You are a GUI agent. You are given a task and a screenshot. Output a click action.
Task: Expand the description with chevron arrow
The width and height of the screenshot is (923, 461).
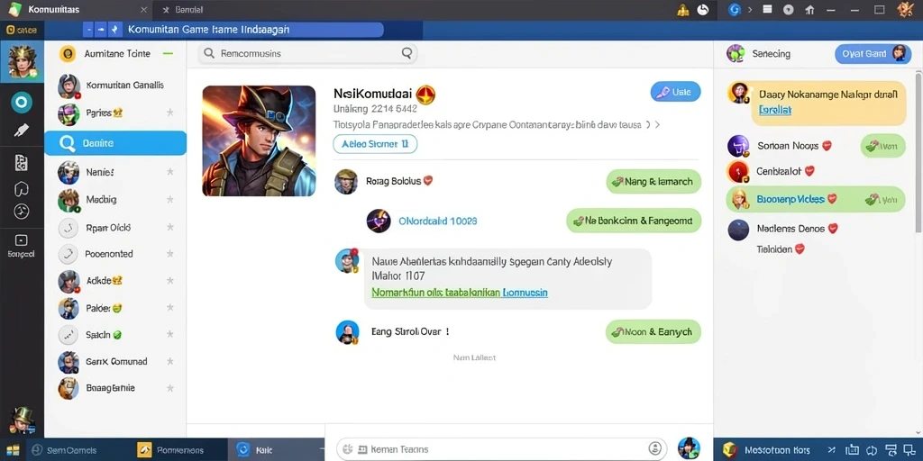tap(657, 124)
